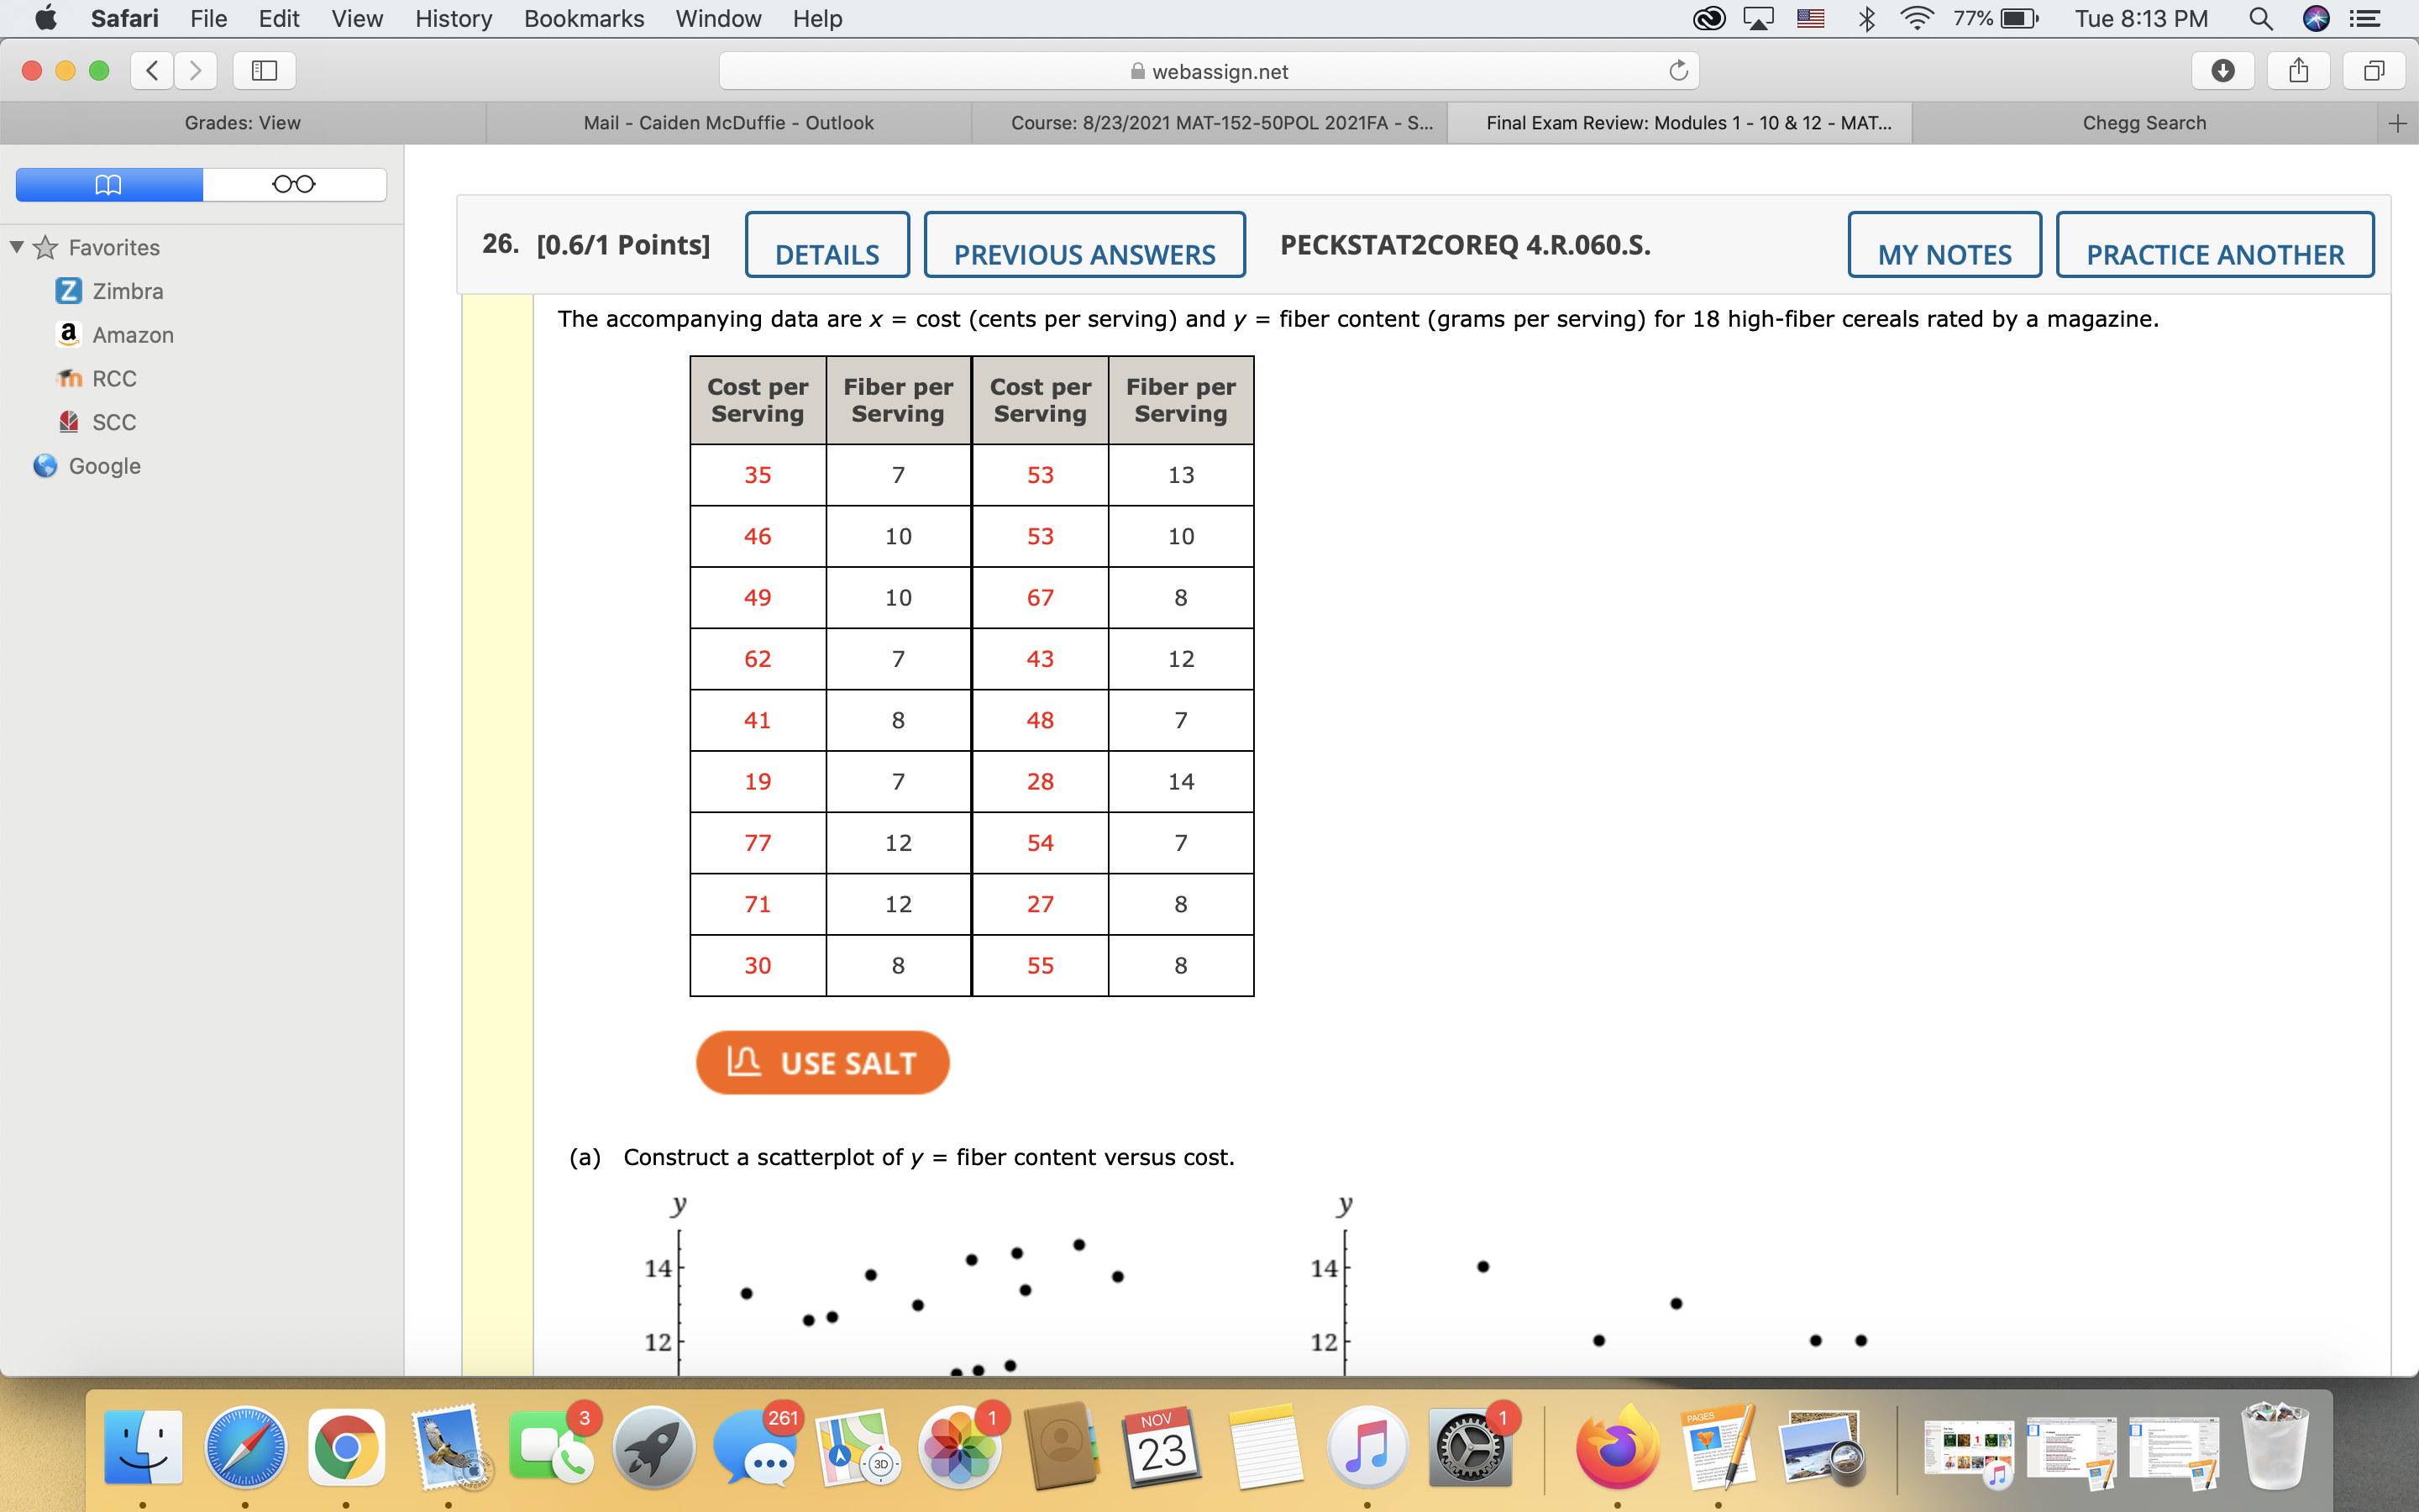Switch to Chegg Search tab
Viewport: 2419px width, 1512px height.
pos(2144,122)
